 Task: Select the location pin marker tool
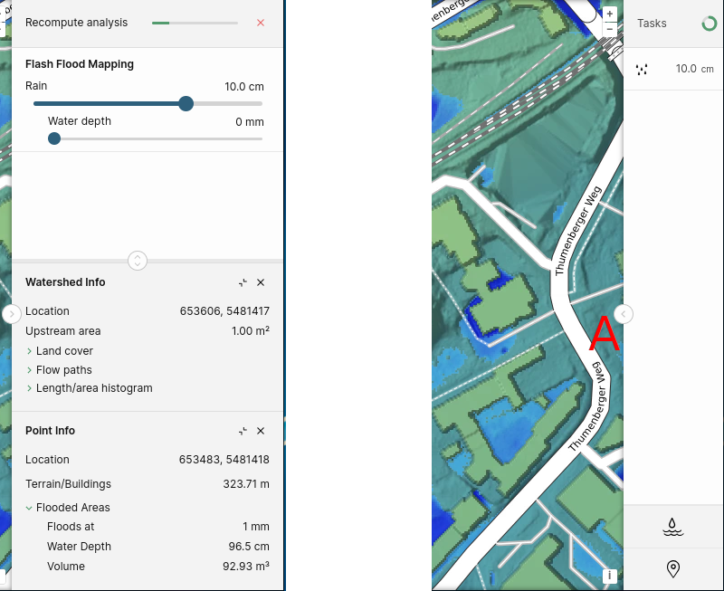point(673,569)
